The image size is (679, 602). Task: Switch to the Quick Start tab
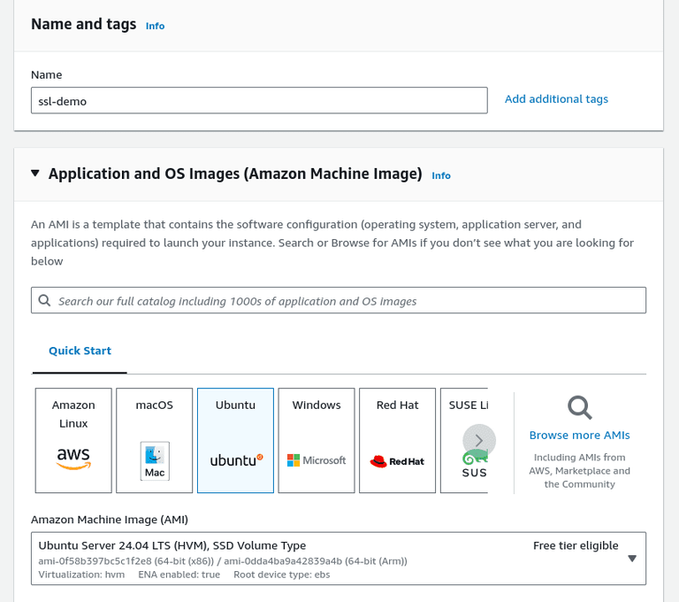click(80, 351)
